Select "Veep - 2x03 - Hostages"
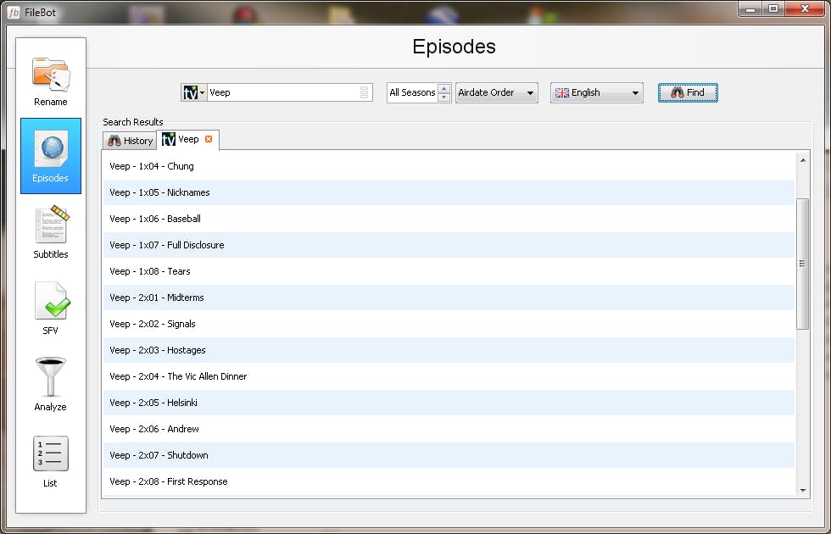 tap(449, 350)
